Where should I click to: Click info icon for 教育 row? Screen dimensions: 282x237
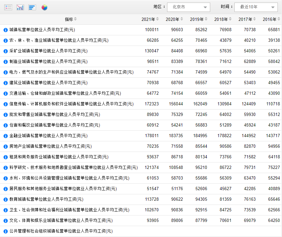[5, 199]
